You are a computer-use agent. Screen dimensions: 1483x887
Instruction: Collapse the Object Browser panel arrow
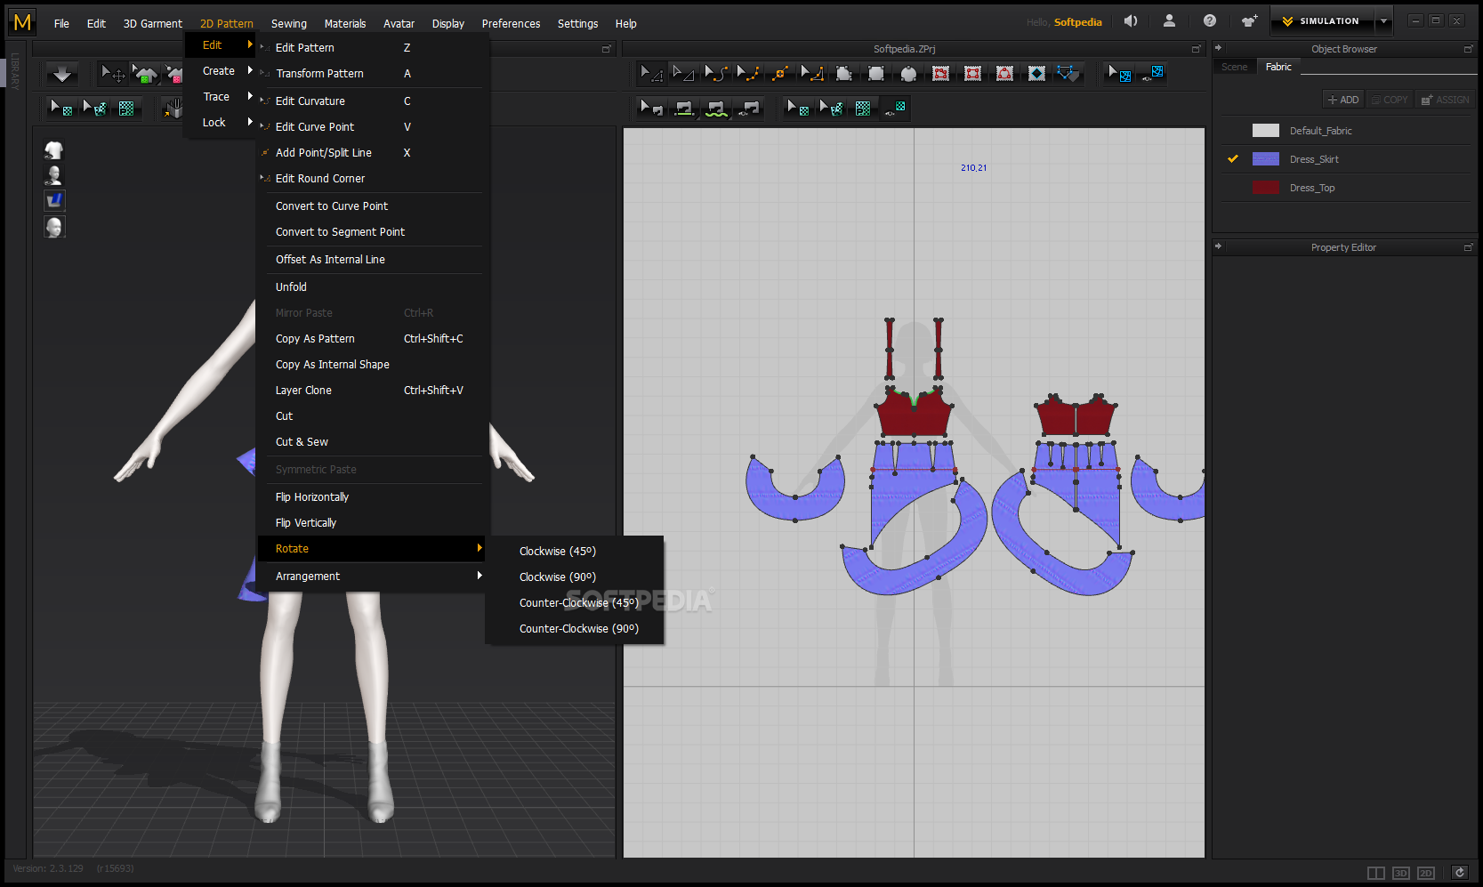click(x=1218, y=48)
